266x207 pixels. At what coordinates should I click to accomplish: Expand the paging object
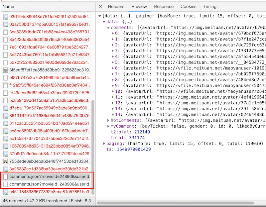coord(104,144)
